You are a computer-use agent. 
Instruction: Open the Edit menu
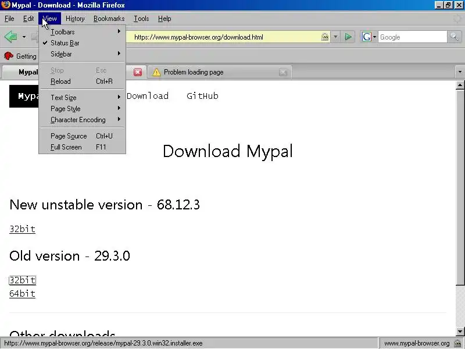[x=28, y=19]
